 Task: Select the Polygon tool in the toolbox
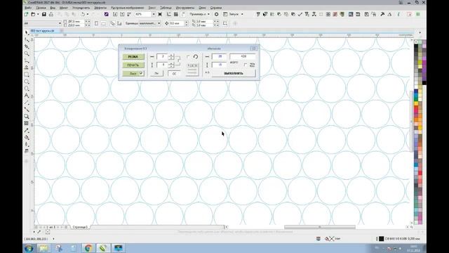click(27, 89)
